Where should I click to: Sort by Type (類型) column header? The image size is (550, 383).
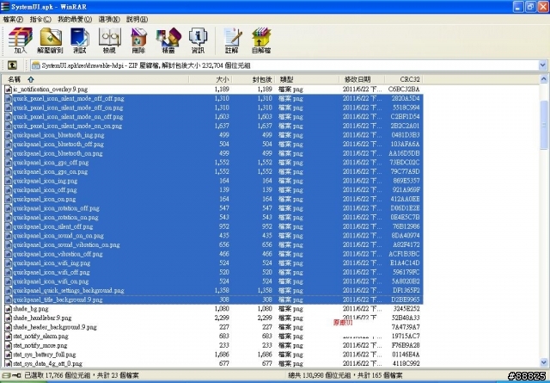pos(308,79)
